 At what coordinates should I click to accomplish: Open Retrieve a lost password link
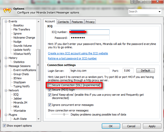pos(72,58)
